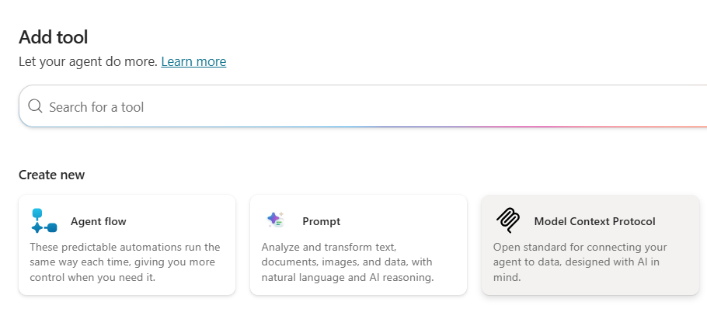Viewport: 707px width, 312px height.
Task: Click the Create new section heading
Action: click(x=51, y=175)
